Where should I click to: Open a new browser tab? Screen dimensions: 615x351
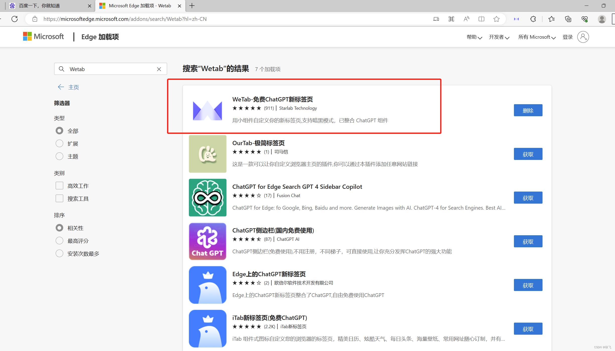point(192,6)
